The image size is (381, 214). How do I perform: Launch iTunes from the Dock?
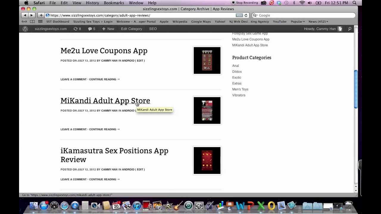[137, 205]
